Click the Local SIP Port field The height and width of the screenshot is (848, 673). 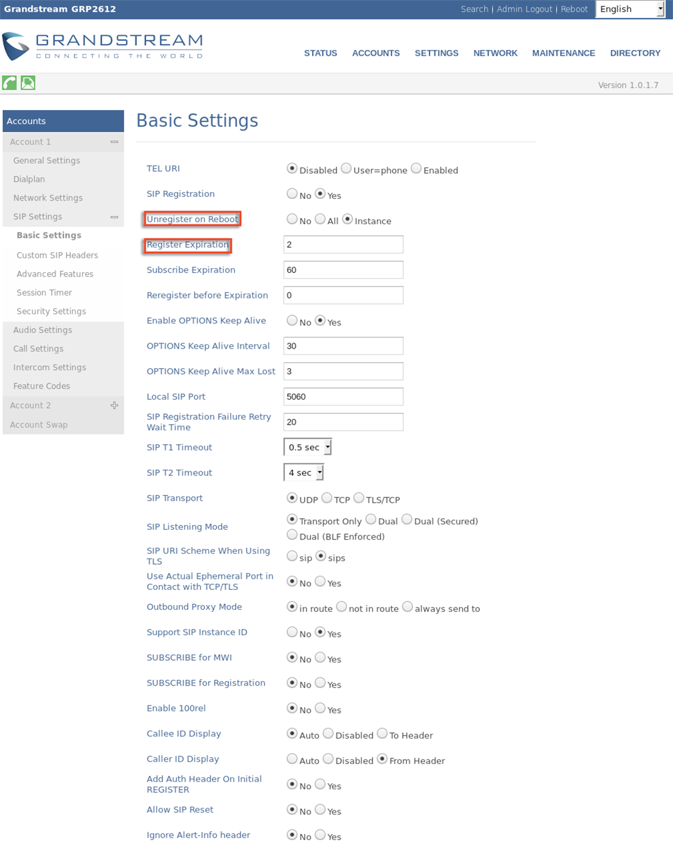(x=343, y=396)
